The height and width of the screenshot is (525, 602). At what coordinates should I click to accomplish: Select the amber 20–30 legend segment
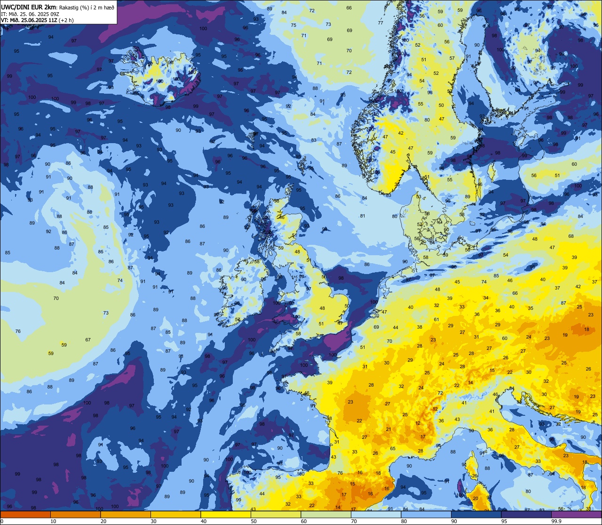pyautogui.click(x=126, y=514)
